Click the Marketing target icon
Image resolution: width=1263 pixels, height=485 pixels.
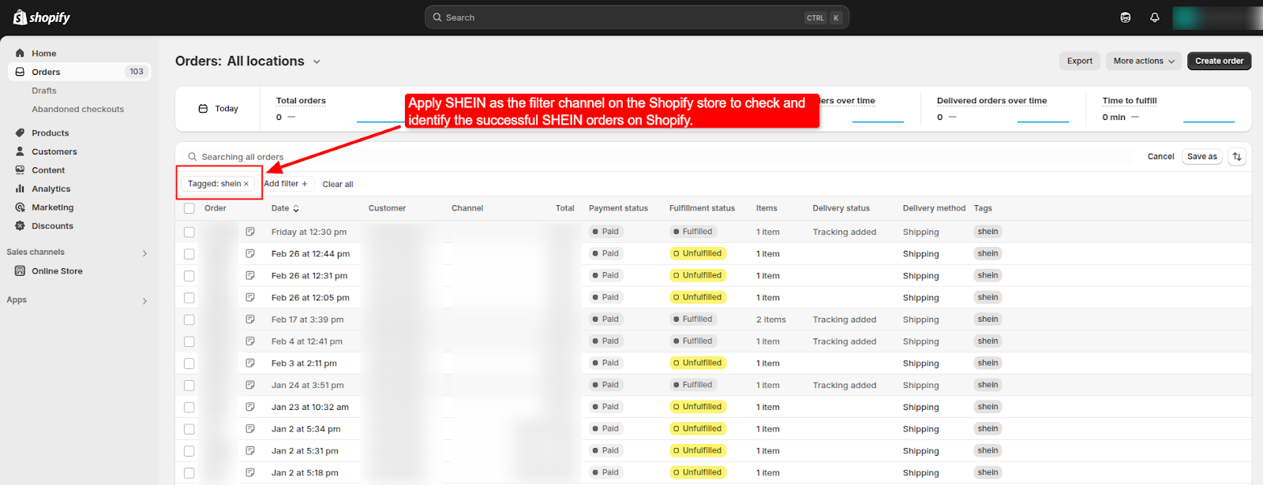[20, 207]
